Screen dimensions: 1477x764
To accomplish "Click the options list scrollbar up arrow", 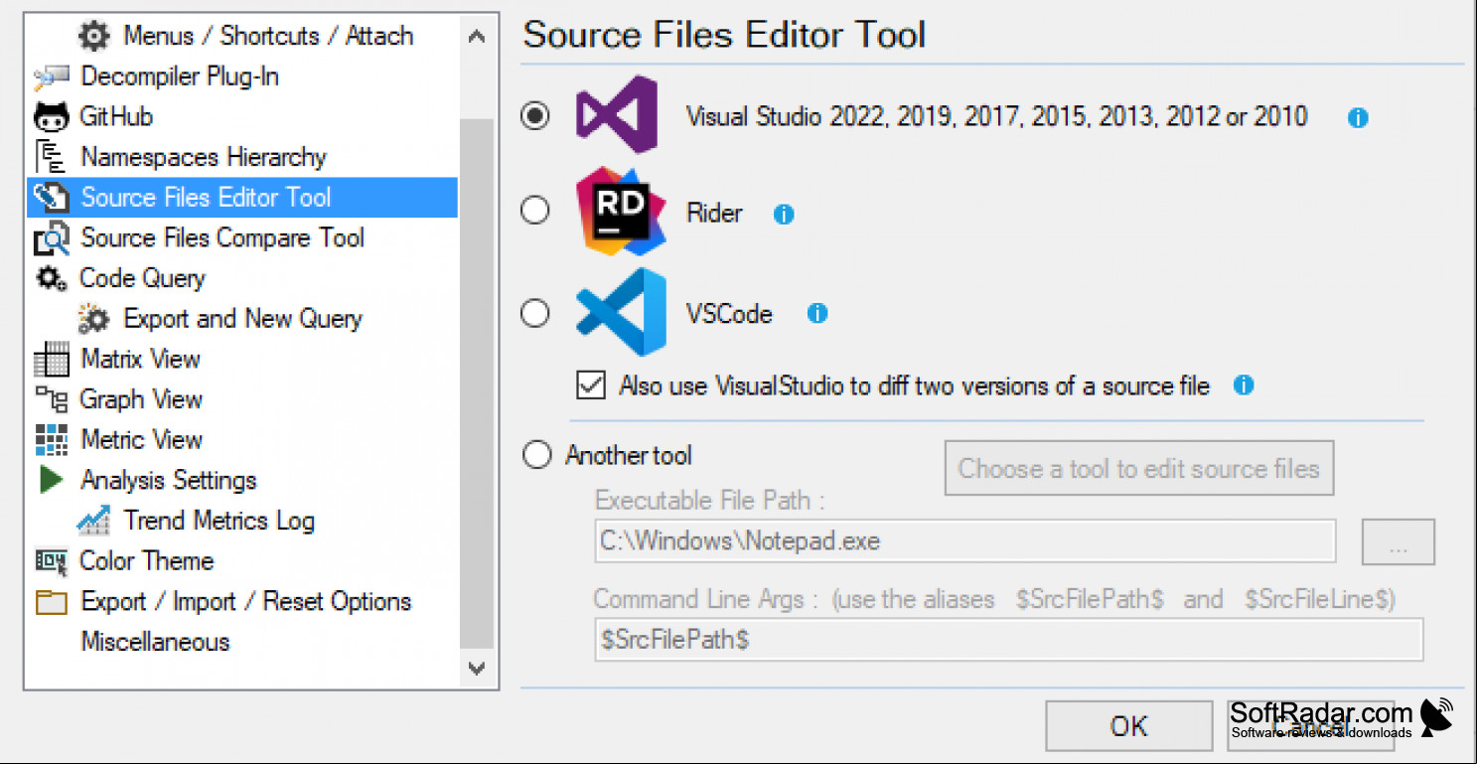I will click(x=477, y=38).
